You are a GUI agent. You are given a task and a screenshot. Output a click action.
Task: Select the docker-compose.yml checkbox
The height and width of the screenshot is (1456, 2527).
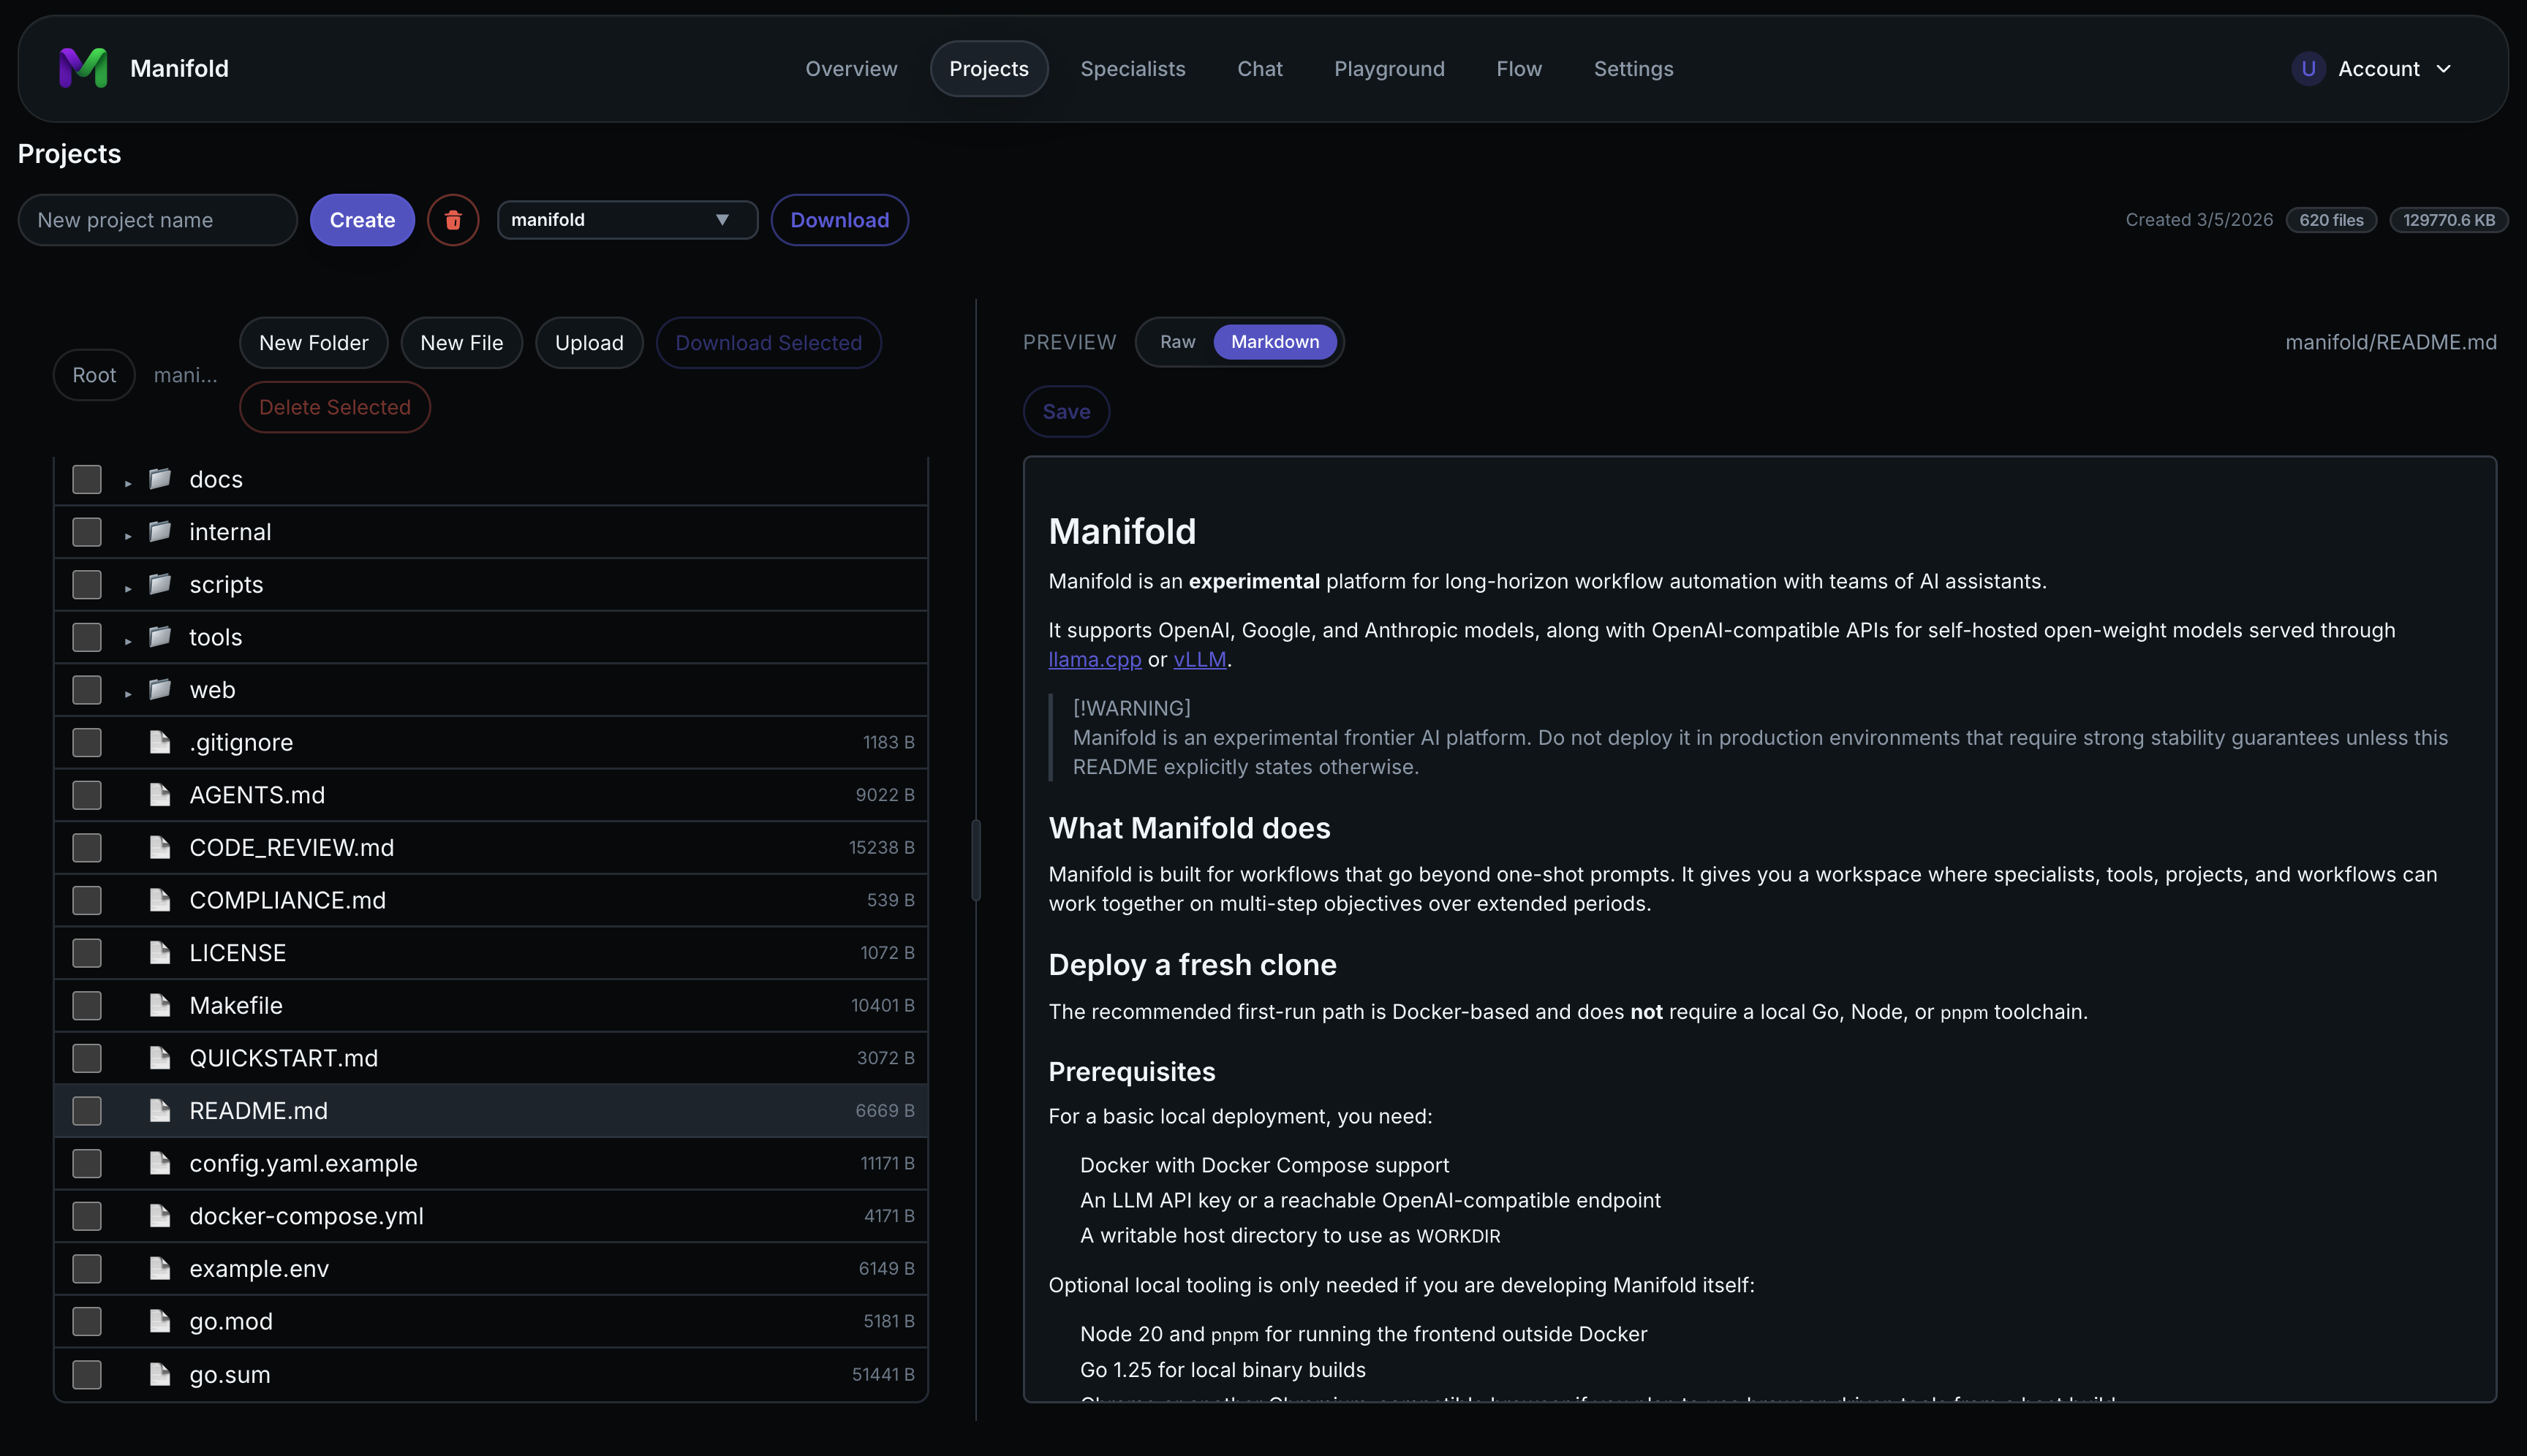87,1216
